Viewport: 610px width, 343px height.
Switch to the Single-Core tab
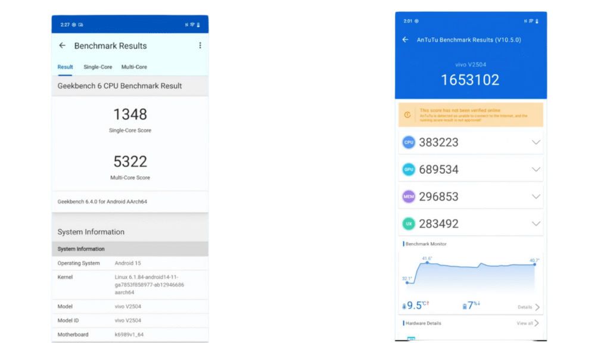click(x=98, y=67)
